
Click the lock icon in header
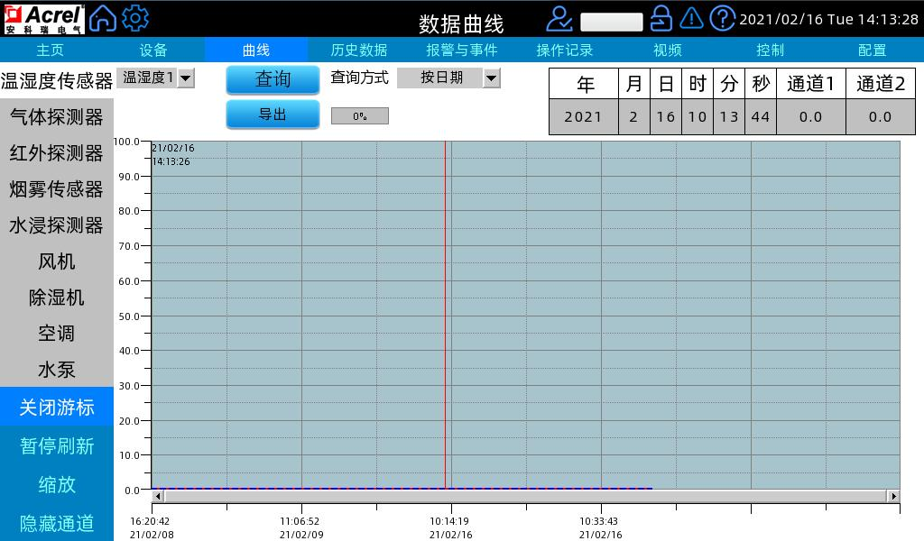(x=661, y=18)
